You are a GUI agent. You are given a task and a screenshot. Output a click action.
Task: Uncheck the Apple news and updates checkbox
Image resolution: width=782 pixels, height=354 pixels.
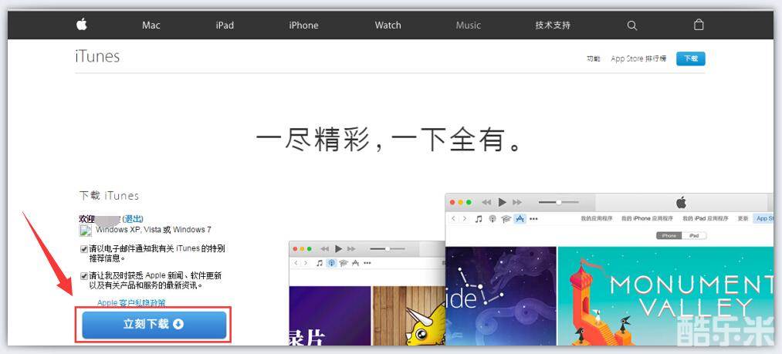84,275
